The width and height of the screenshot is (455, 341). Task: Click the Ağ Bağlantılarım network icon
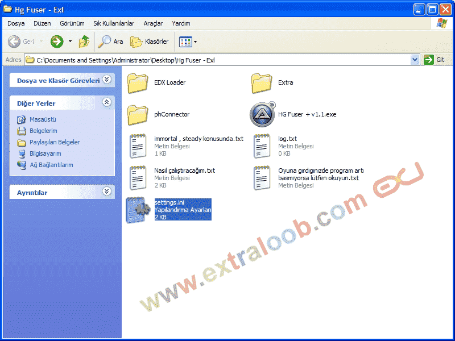[21, 165]
